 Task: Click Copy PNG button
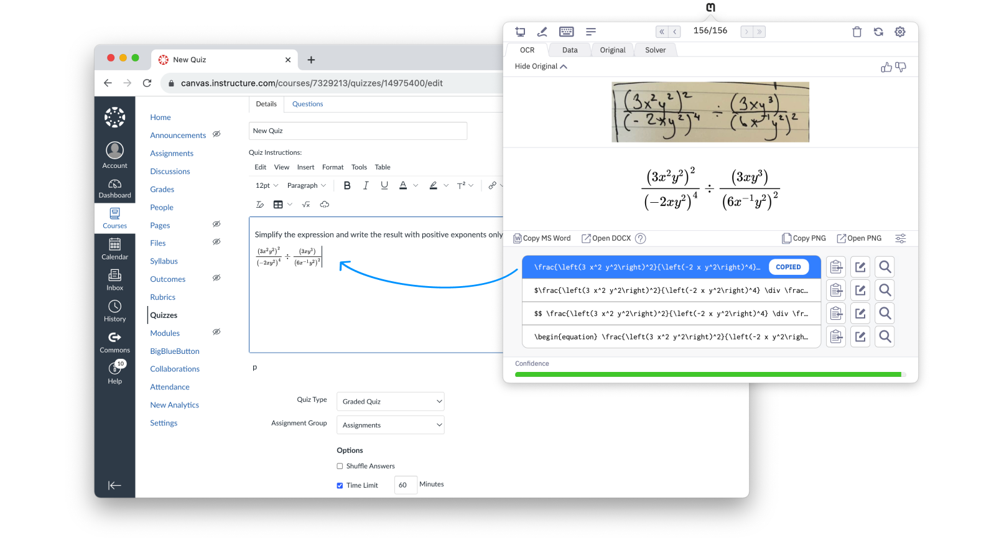(x=804, y=238)
